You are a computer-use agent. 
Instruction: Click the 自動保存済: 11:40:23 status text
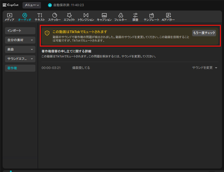pos(68,5)
